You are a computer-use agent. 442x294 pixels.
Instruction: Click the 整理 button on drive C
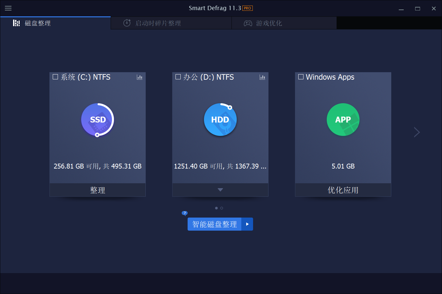97,189
